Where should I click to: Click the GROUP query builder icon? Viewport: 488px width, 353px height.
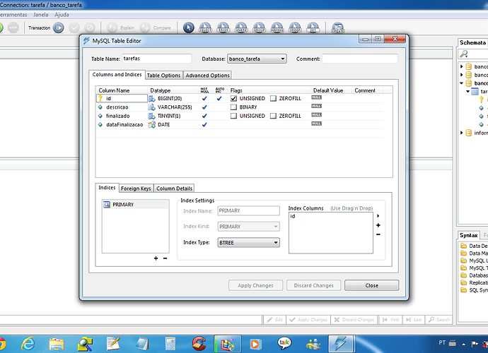click(260, 28)
